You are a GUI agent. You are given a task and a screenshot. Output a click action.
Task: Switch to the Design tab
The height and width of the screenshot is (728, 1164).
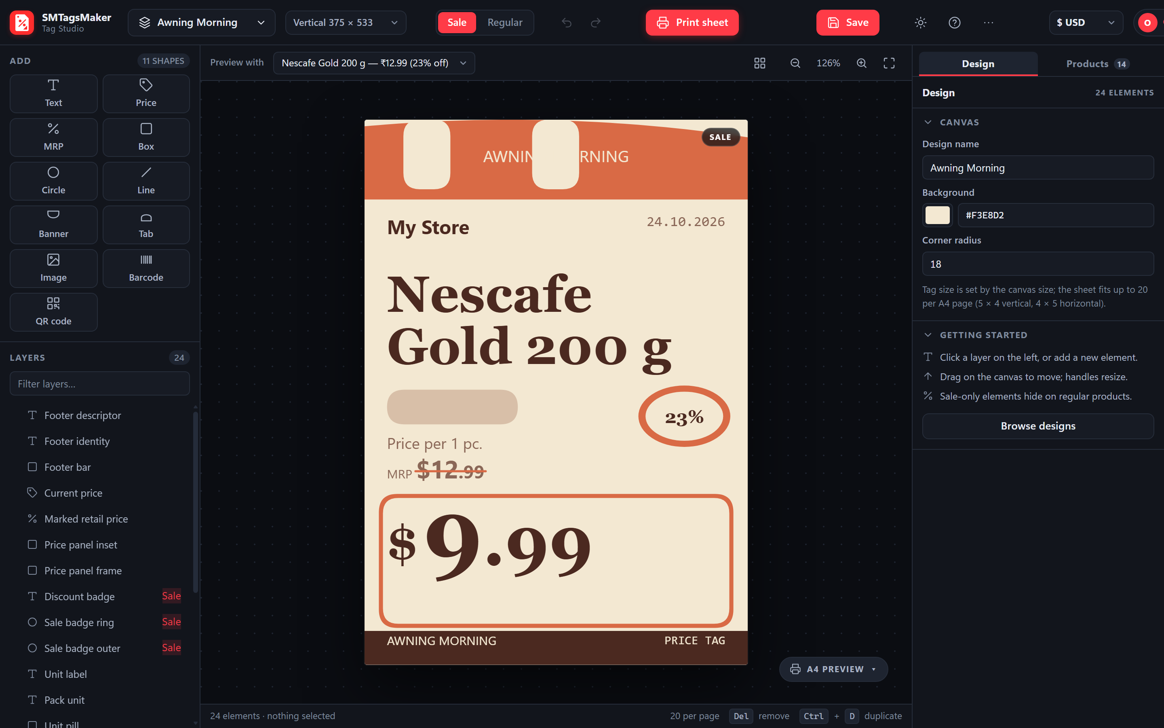978,64
